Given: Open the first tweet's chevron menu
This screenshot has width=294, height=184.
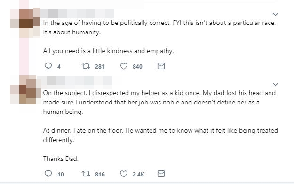Looking at the screenshot, I should (275, 14).
